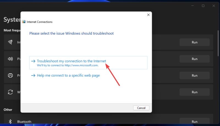Click the Windows Update sync icon
This screenshot has height=126, width=220.
(x=10, y=92)
